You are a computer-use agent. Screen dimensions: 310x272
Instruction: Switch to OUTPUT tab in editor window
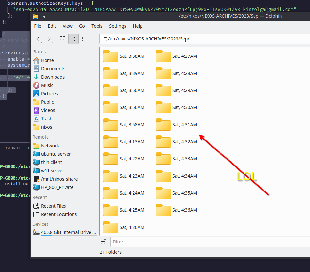pyautogui.click(x=13, y=148)
